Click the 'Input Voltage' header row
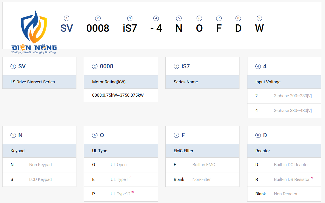The width and height of the screenshot is (325, 203). click(x=284, y=82)
